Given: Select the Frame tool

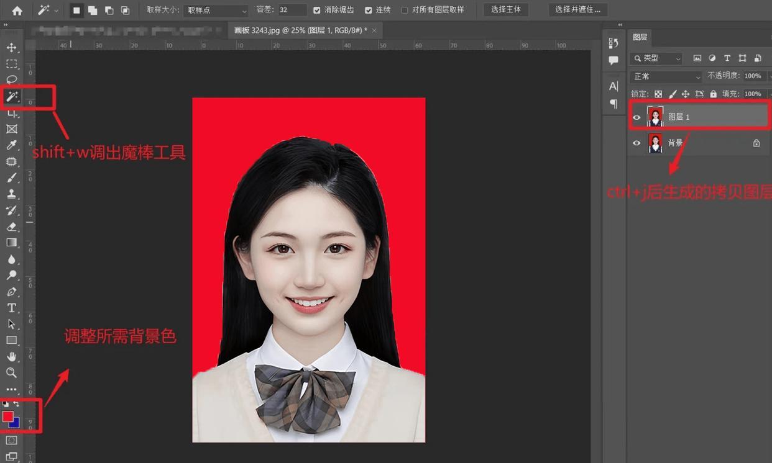Looking at the screenshot, I should [11, 129].
